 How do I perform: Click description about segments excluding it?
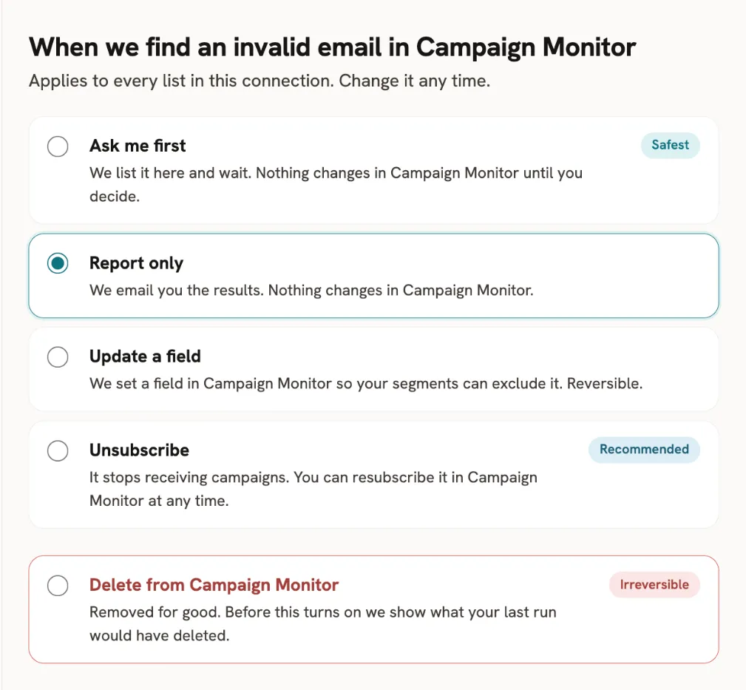click(366, 384)
